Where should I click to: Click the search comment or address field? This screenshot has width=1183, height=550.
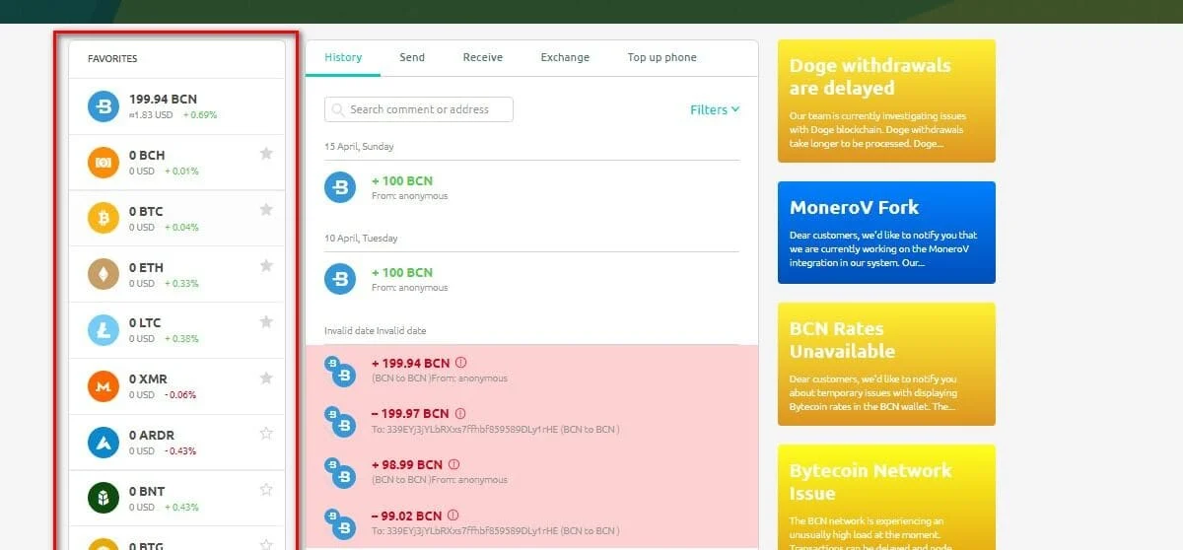pyautogui.click(x=419, y=109)
